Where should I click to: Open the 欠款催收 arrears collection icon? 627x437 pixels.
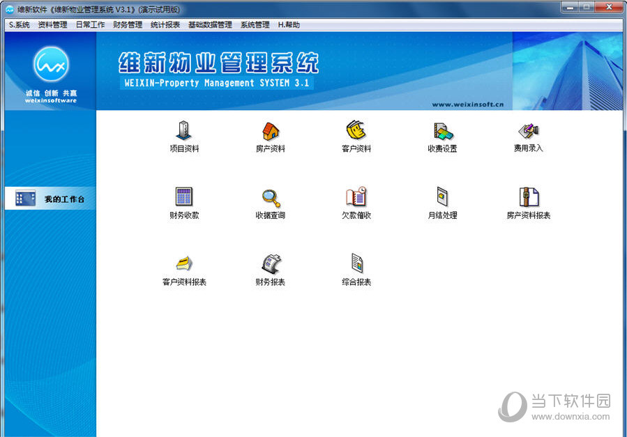tap(356, 197)
